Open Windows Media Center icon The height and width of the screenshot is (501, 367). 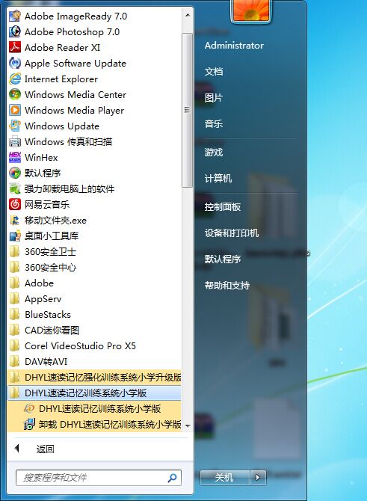click(x=15, y=94)
